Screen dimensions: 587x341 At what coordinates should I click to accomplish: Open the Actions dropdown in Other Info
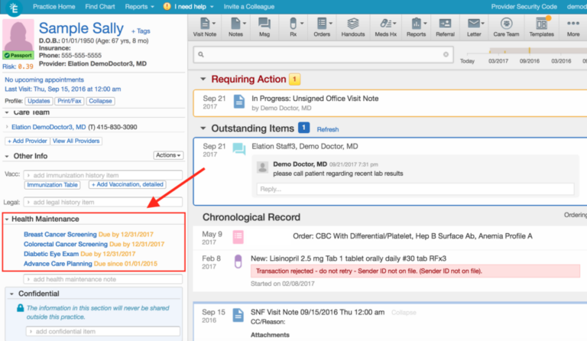click(x=168, y=155)
